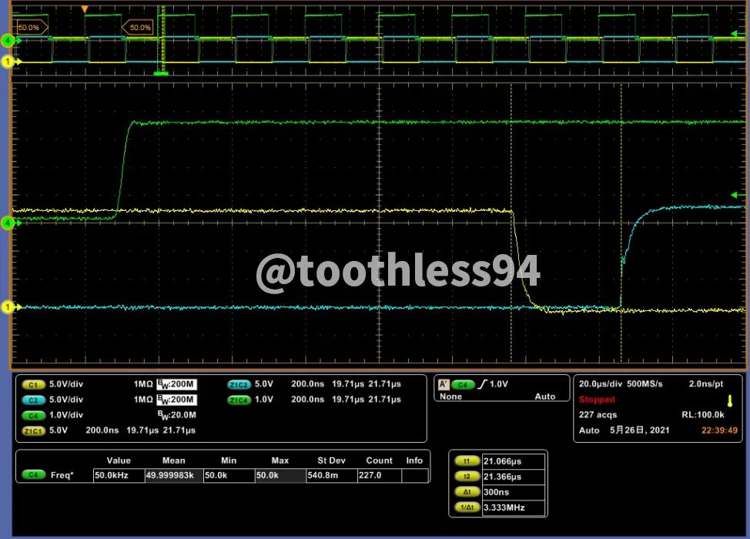
Task: Click the green trigger level arrow in zoom window
Action: tap(738, 195)
